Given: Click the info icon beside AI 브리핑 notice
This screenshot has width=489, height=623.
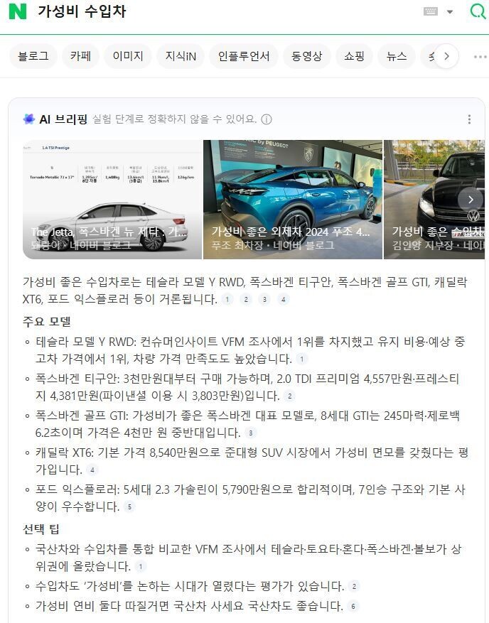Looking at the screenshot, I should coord(267,119).
